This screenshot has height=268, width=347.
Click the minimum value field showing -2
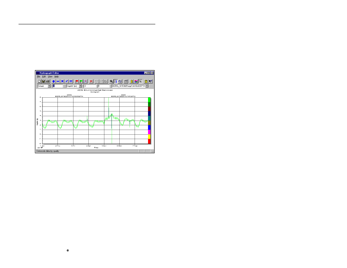coord(90,86)
